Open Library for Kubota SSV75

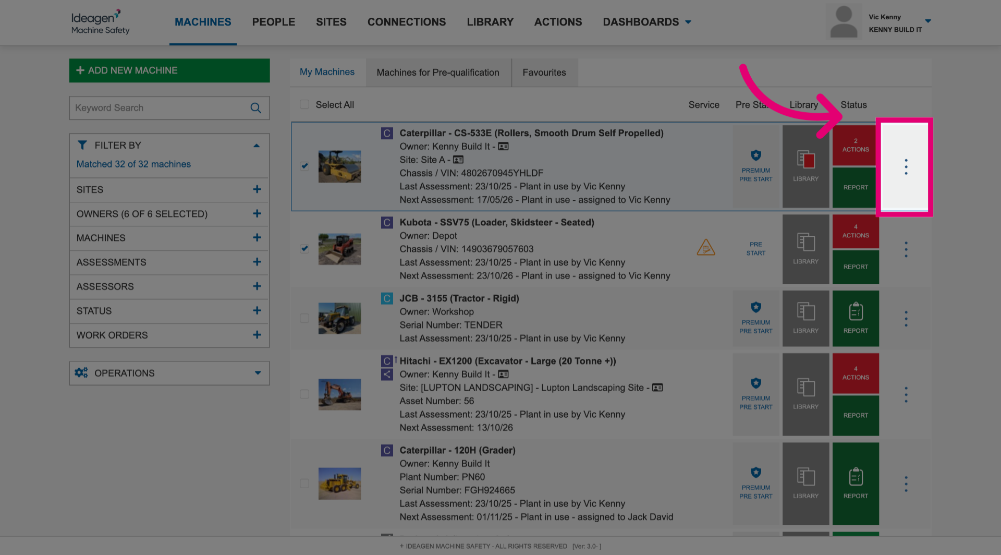805,249
